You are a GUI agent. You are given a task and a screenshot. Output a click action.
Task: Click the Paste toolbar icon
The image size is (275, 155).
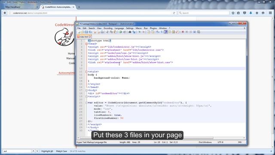click(x=115, y=32)
